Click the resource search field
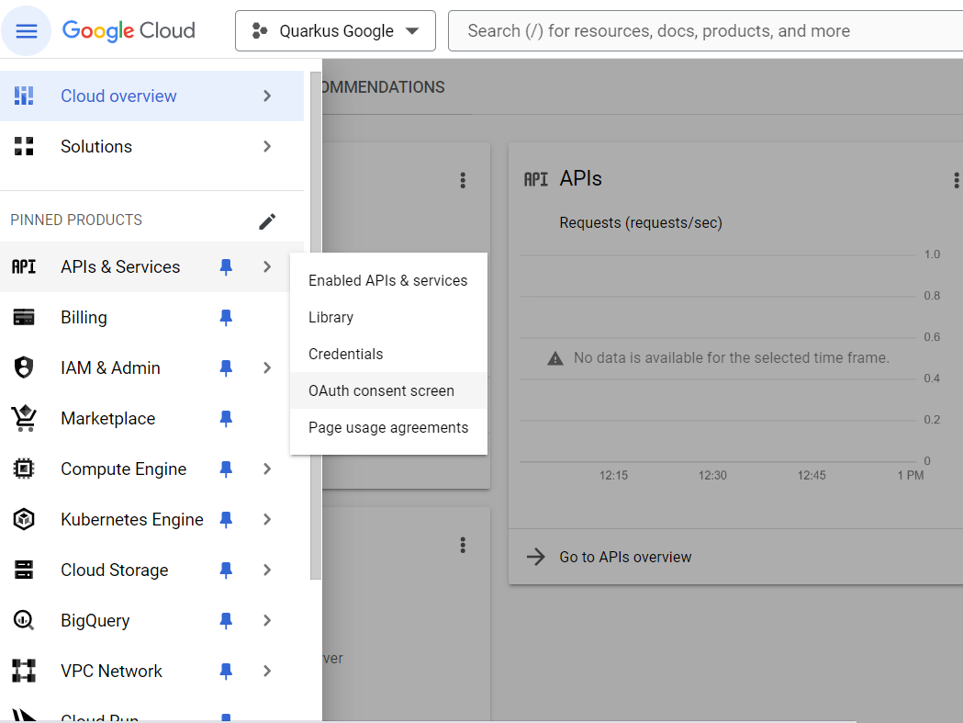This screenshot has height=723, width=963. point(705,30)
